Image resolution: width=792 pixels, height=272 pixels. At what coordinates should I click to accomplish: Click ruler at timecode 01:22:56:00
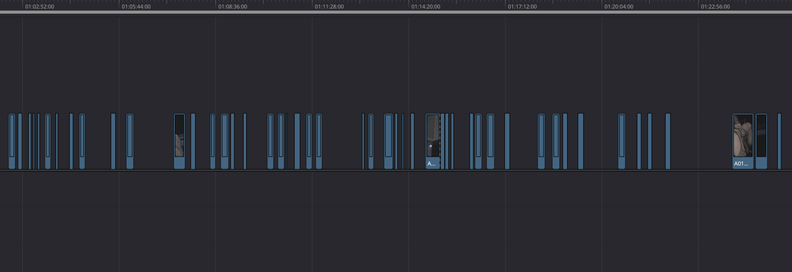tap(715, 7)
